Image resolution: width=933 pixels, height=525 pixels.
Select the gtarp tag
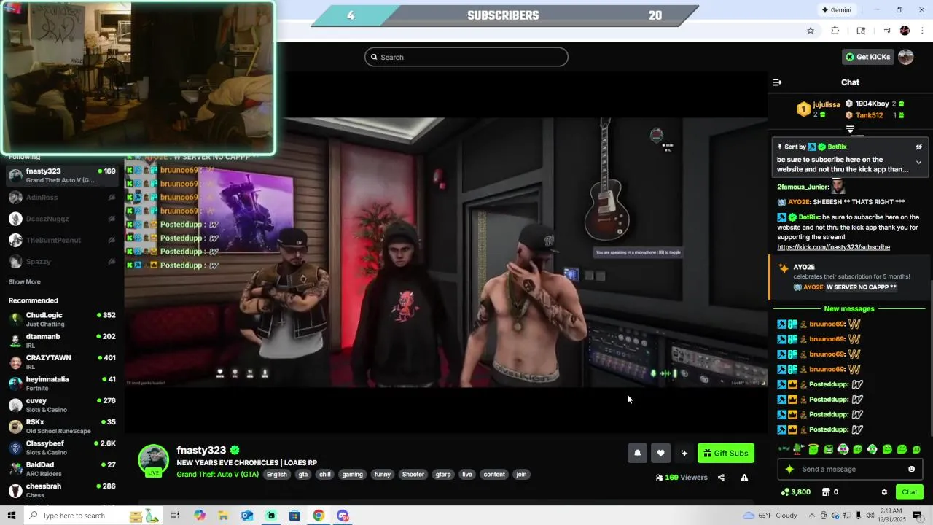pos(443,474)
